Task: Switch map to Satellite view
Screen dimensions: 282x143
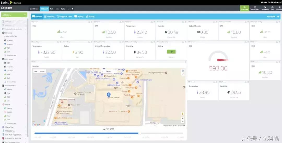Action: [42, 71]
